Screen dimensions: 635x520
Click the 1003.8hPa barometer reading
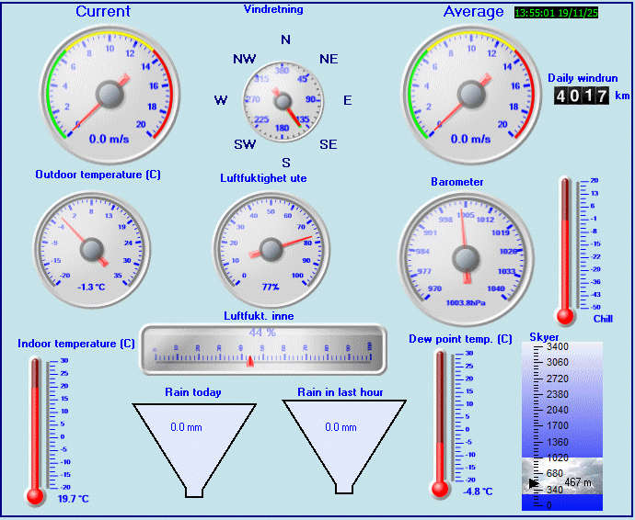pyautogui.click(x=465, y=300)
